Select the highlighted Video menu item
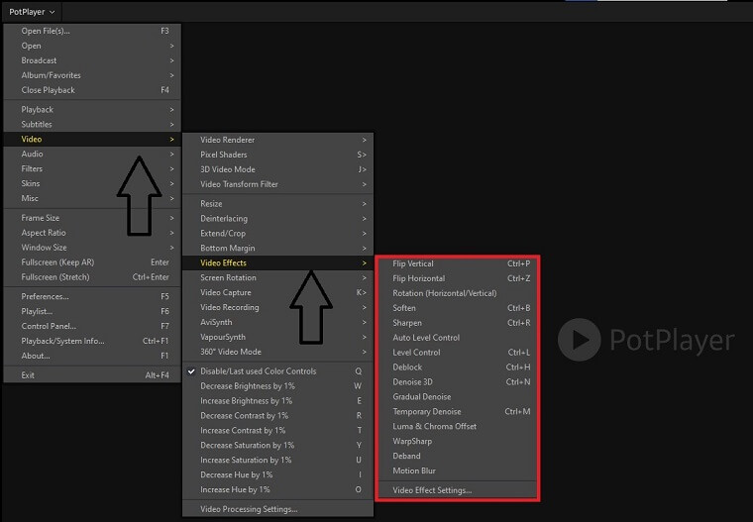753x522 pixels. point(92,140)
